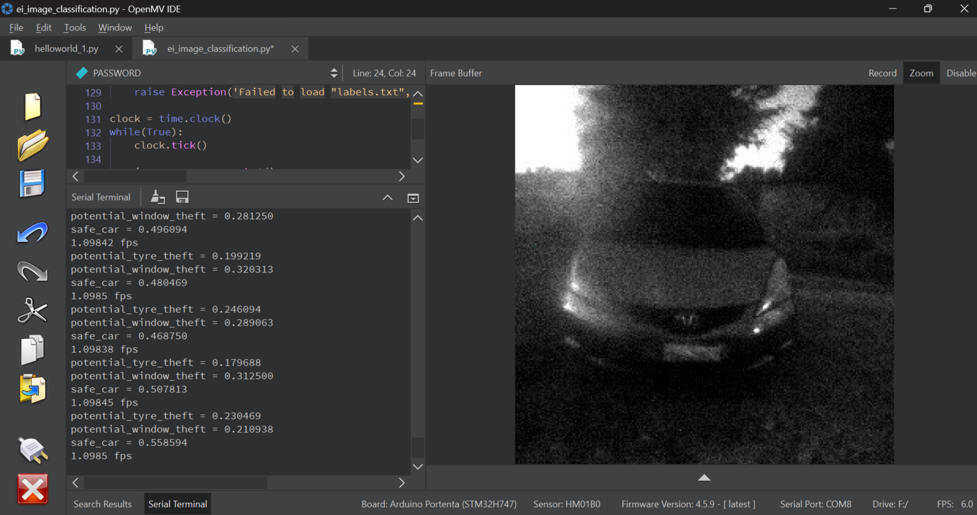This screenshot has width=977, height=515.
Task: Click the Connect plug icon
Action: [x=32, y=450]
